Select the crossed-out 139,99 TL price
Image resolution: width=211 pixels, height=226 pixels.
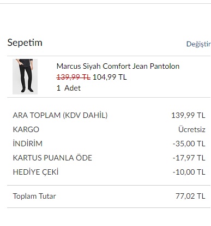[74, 77]
